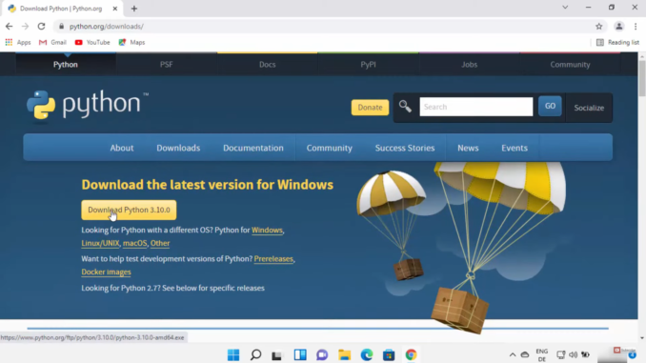Viewport: 646px width, 363px height.
Task: Follow the Linux/UNIX link
Action: (x=100, y=243)
